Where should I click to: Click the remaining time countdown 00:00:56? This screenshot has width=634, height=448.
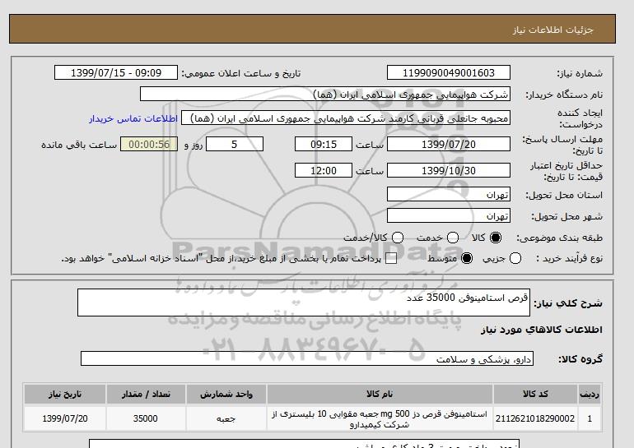click(149, 144)
